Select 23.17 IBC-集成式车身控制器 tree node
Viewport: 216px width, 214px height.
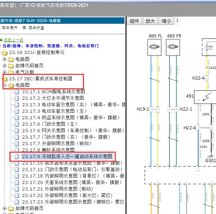click(x=41, y=79)
